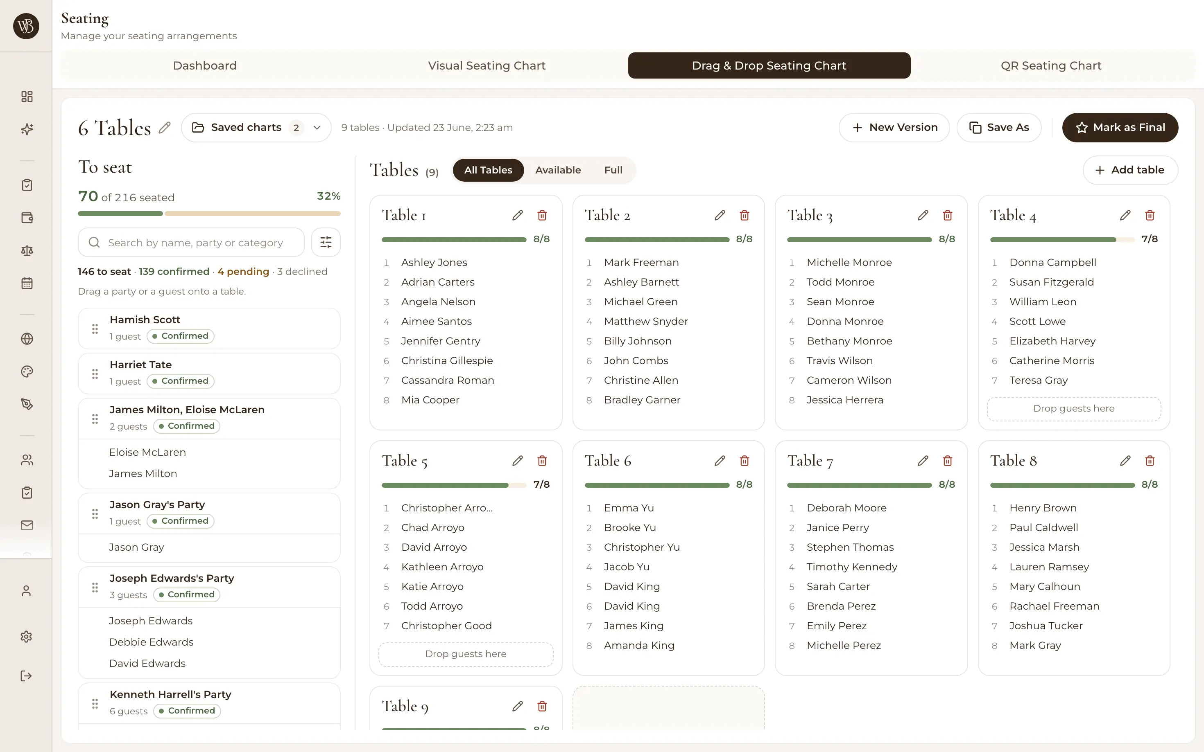This screenshot has width=1204, height=752.
Task: Open guest filter options icon
Action: click(x=326, y=242)
